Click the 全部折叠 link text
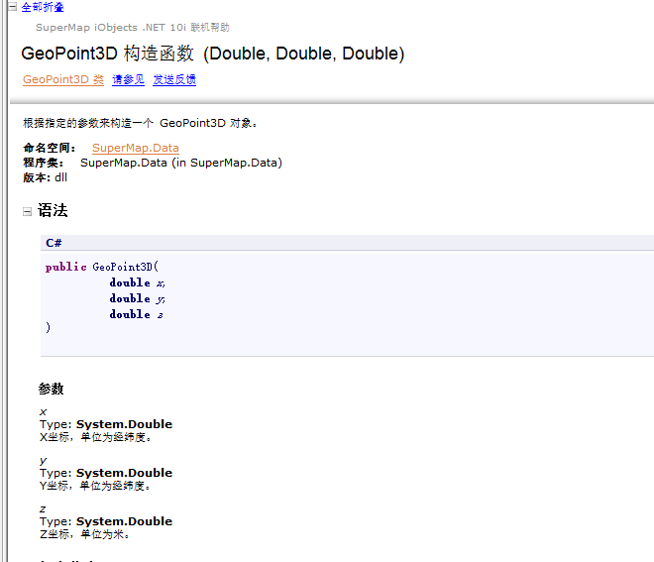The image size is (654, 562). coord(43,7)
